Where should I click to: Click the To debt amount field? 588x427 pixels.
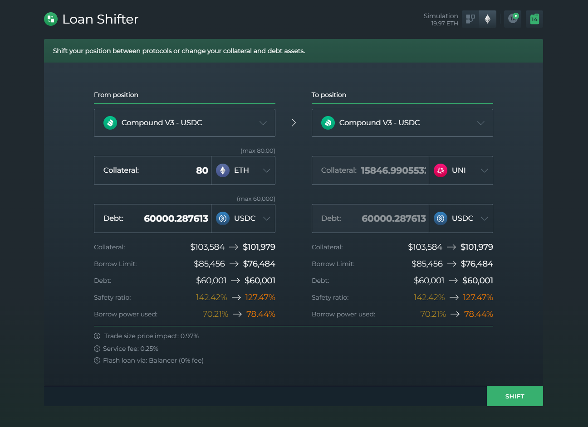[371, 218]
